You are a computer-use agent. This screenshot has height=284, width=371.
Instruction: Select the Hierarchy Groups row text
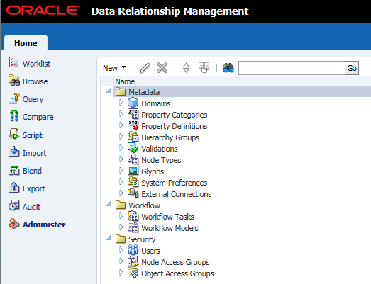click(x=170, y=137)
